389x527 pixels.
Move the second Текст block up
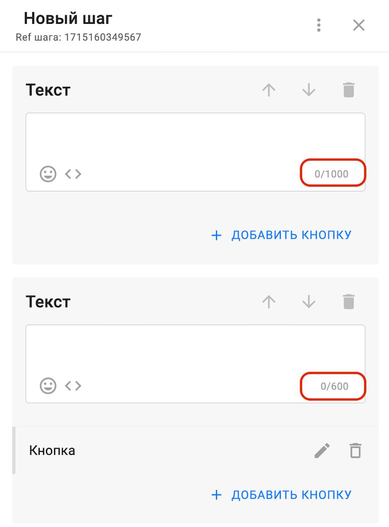pos(269,302)
